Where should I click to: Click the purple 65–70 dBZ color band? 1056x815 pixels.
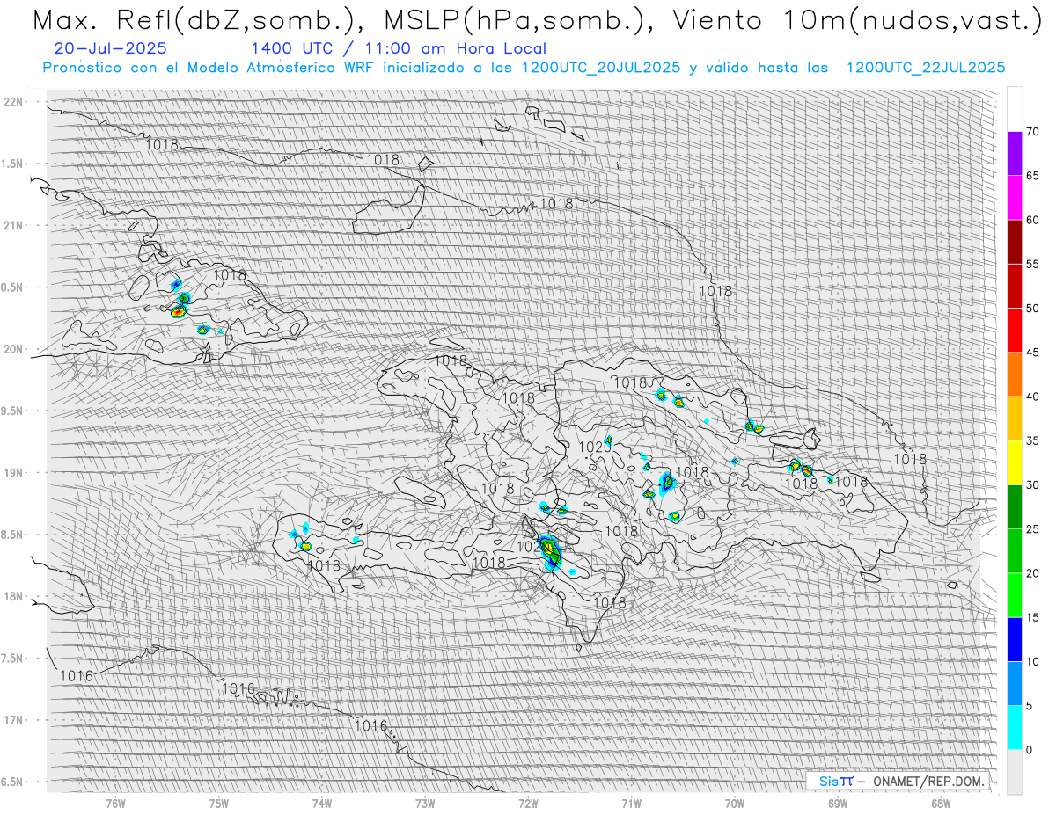tap(1015, 154)
